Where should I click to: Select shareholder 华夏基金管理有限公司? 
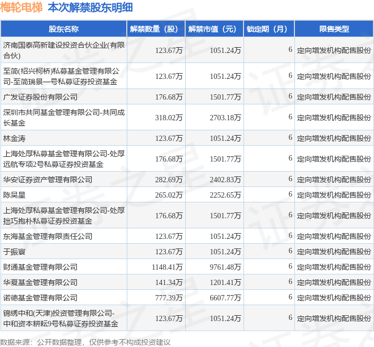click(40, 282)
